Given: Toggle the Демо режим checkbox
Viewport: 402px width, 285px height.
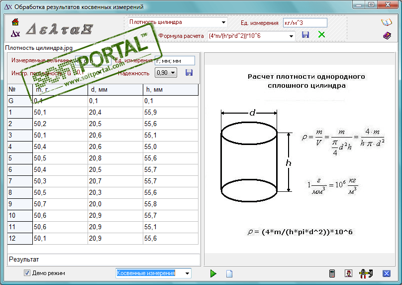Looking at the screenshot, I should pyautogui.click(x=27, y=273).
